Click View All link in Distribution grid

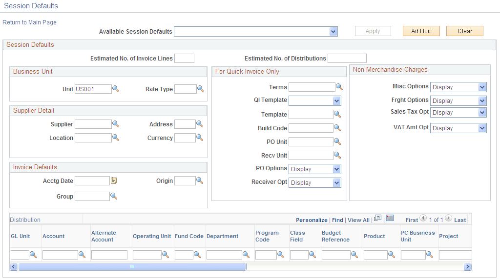[x=358, y=220]
